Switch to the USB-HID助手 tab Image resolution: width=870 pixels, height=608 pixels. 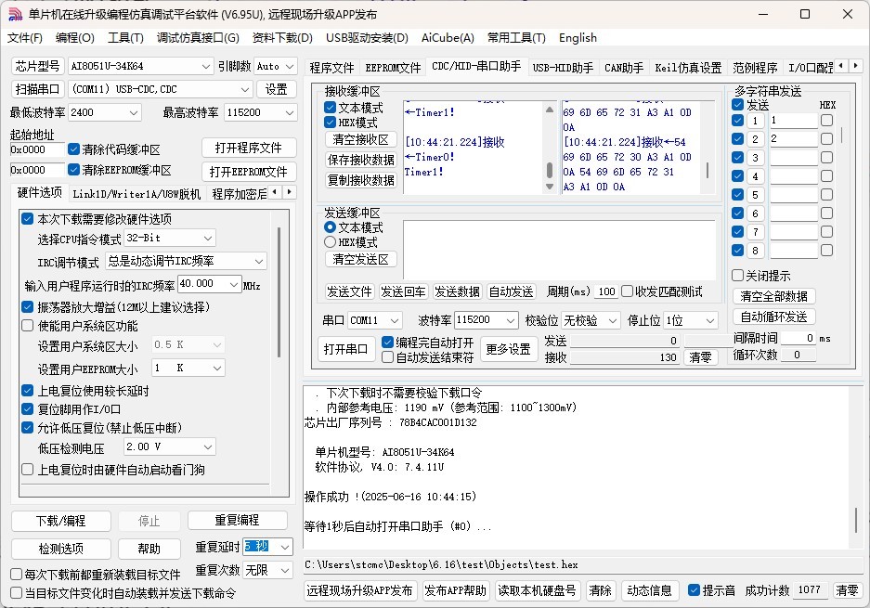coord(563,68)
